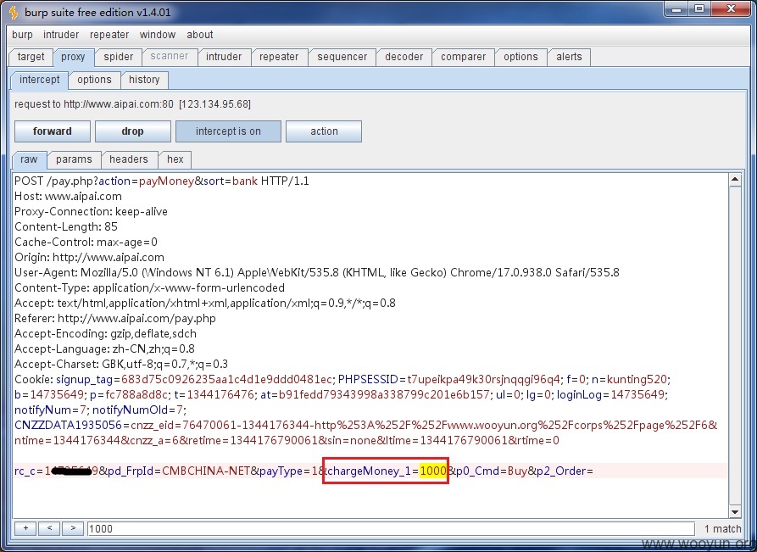This screenshot has width=757, height=552.
Task: Click the User-Agent header line
Action: 317,273
